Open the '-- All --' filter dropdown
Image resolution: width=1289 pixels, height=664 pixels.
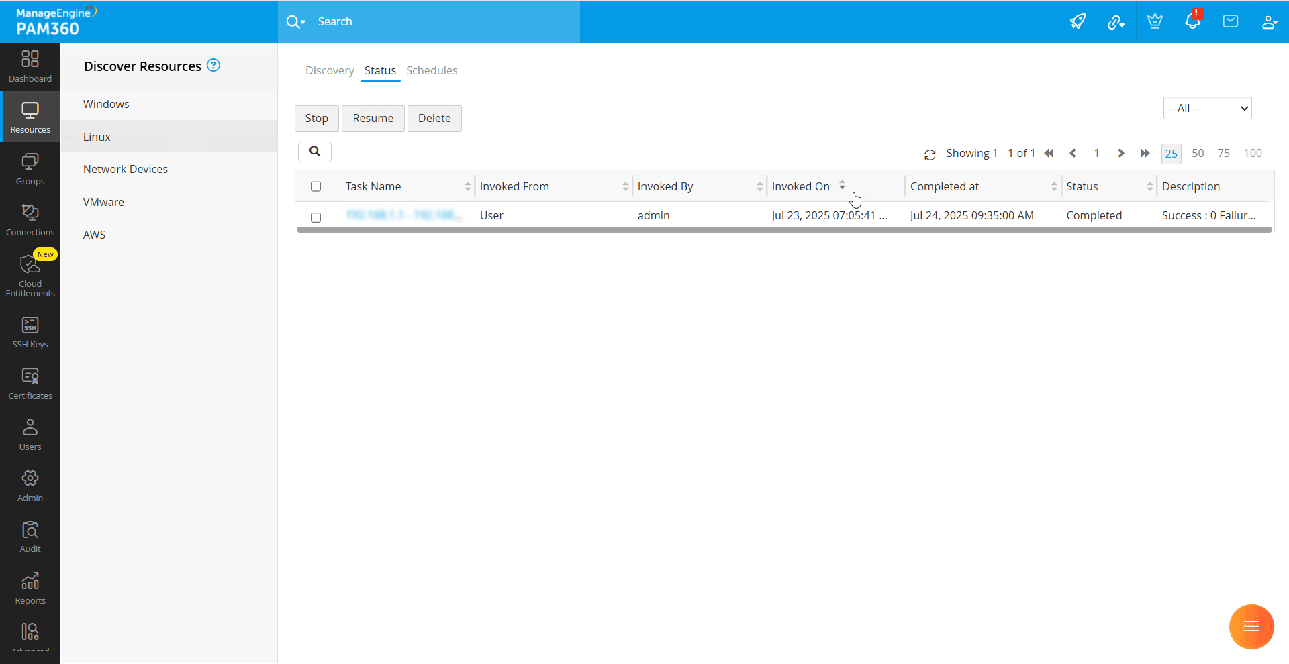[x=1207, y=109]
